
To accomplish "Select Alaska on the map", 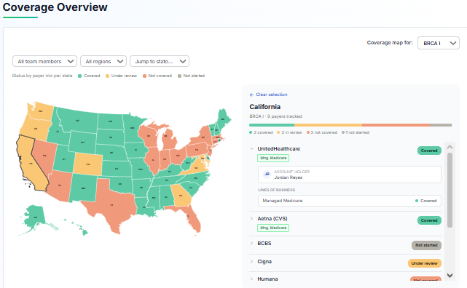I will [x=35, y=217].
